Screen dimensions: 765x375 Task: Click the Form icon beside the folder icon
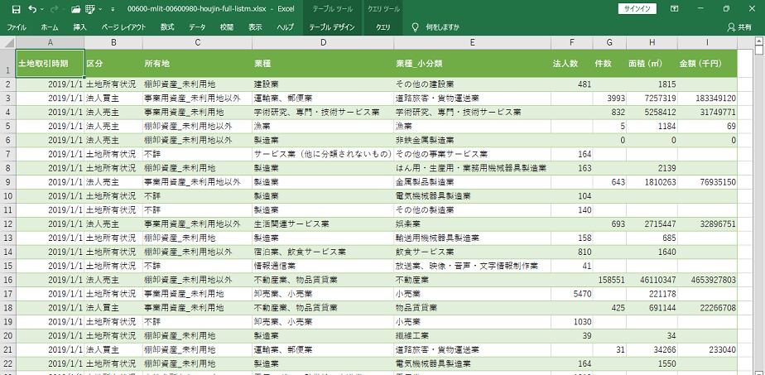pos(89,9)
